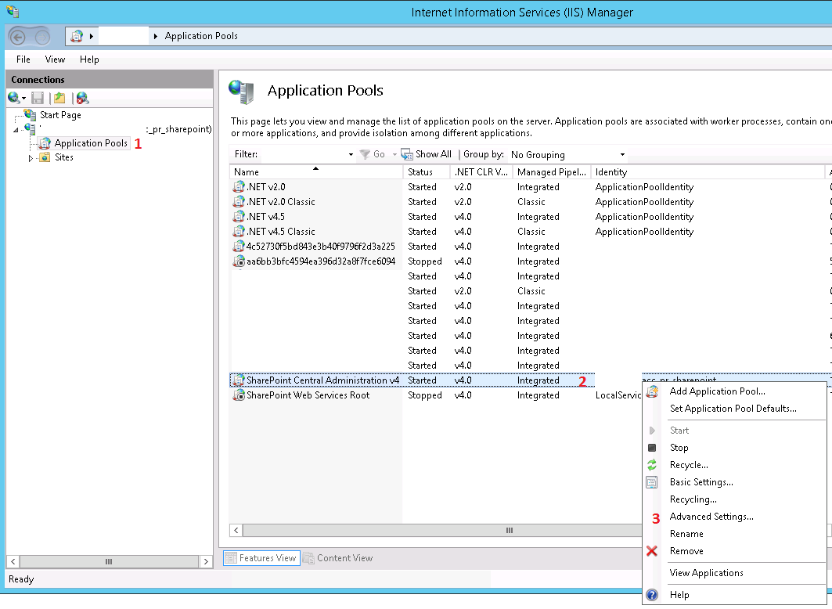Click the horizontal scrollbar under the pool list

[x=509, y=530]
